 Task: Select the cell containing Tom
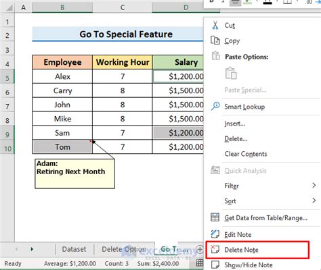coord(62,147)
